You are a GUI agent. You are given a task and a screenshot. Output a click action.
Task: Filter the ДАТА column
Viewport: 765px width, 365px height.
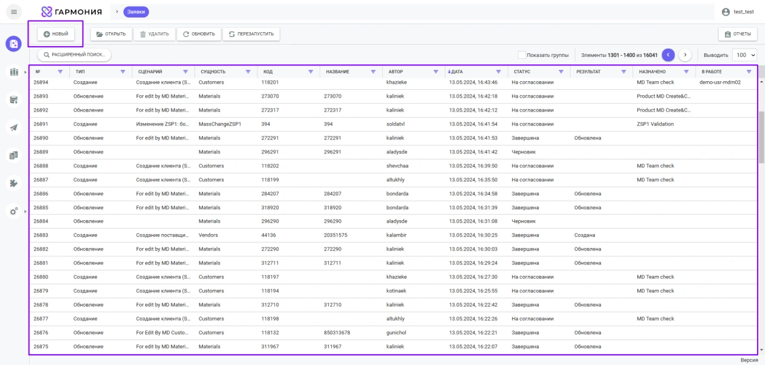tap(498, 72)
